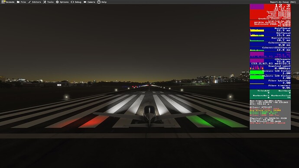Click the Manipulators 10.7 ms reading
This screenshot has height=168, width=299.
(x=281, y=39)
